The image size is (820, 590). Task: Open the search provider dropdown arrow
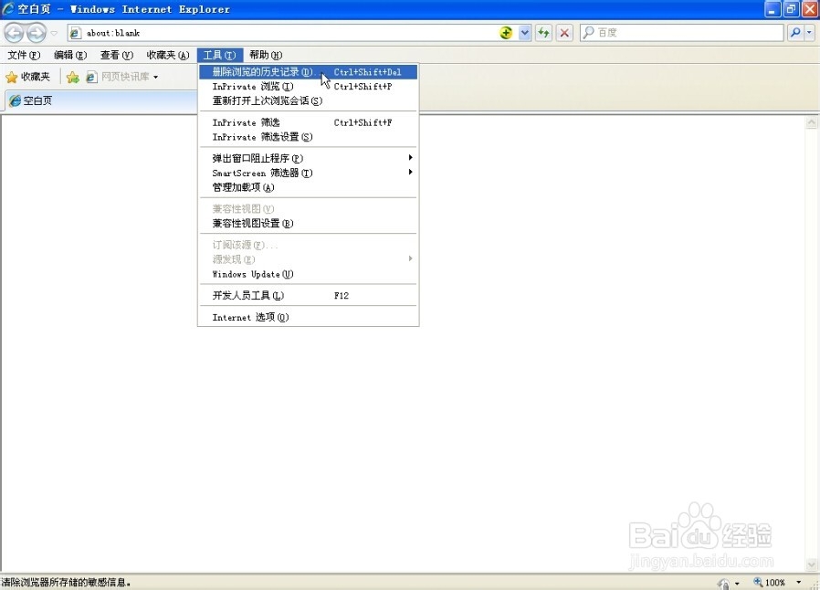810,33
